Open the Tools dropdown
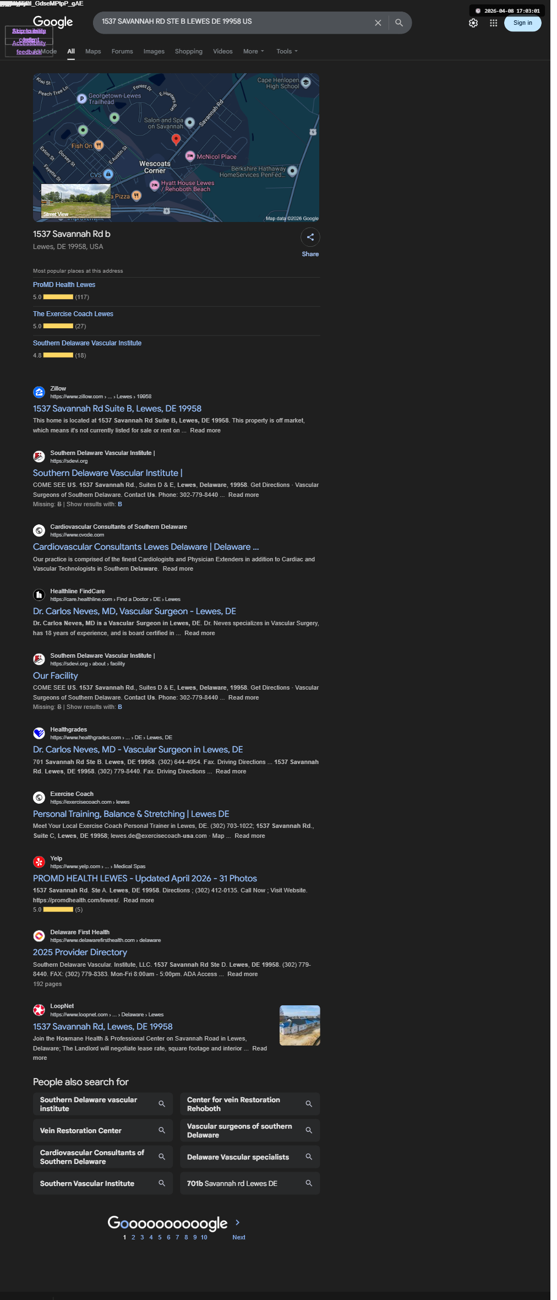 287,51
